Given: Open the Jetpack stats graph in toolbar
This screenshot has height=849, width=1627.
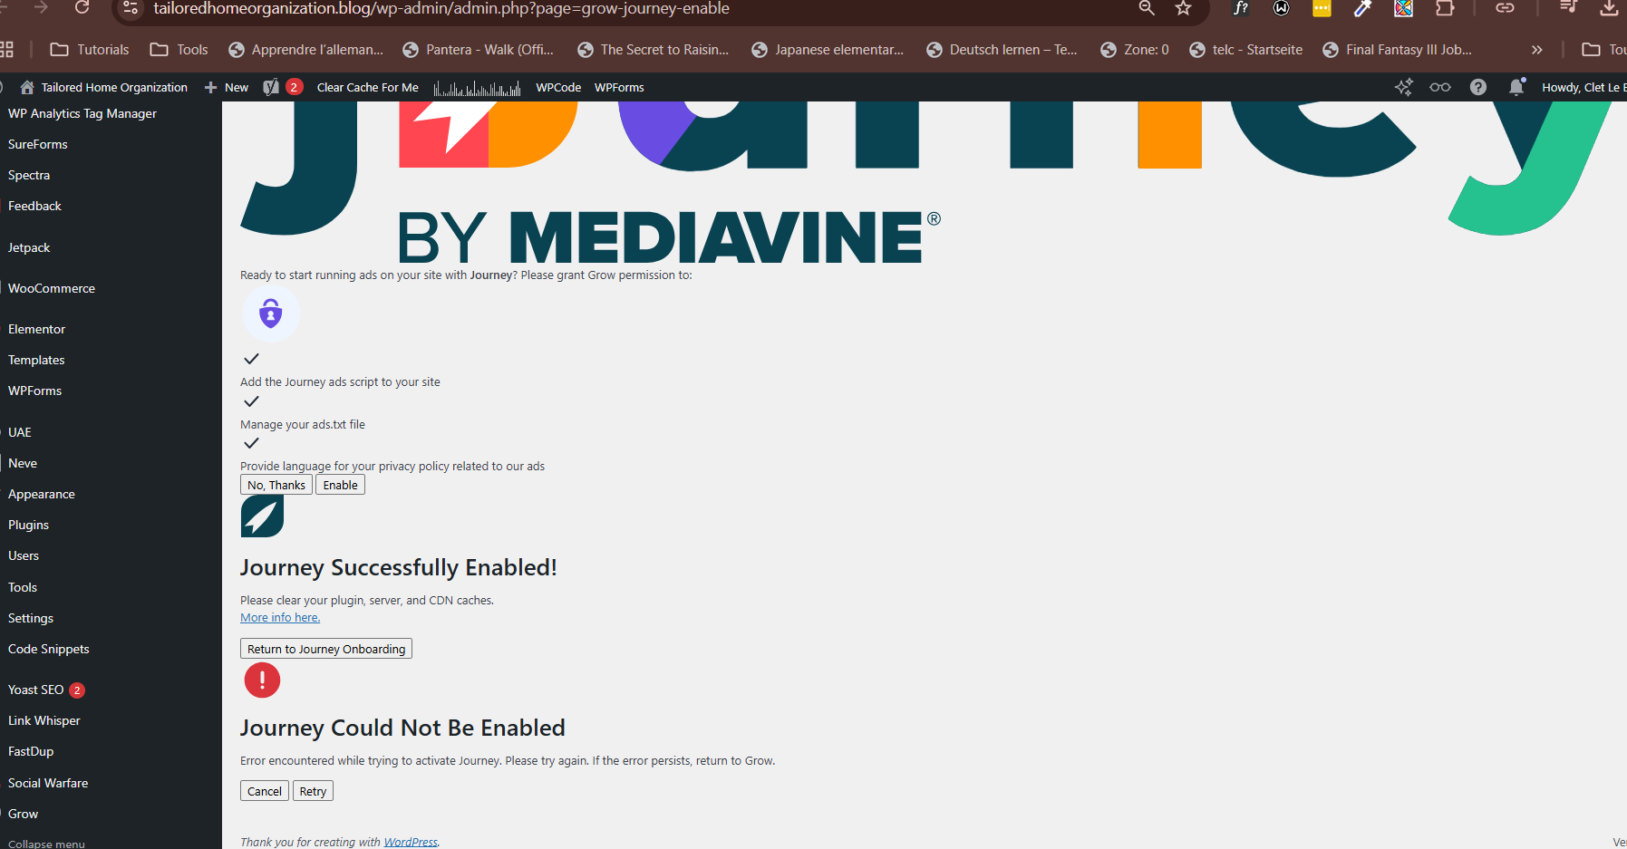Looking at the screenshot, I should [x=477, y=88].
